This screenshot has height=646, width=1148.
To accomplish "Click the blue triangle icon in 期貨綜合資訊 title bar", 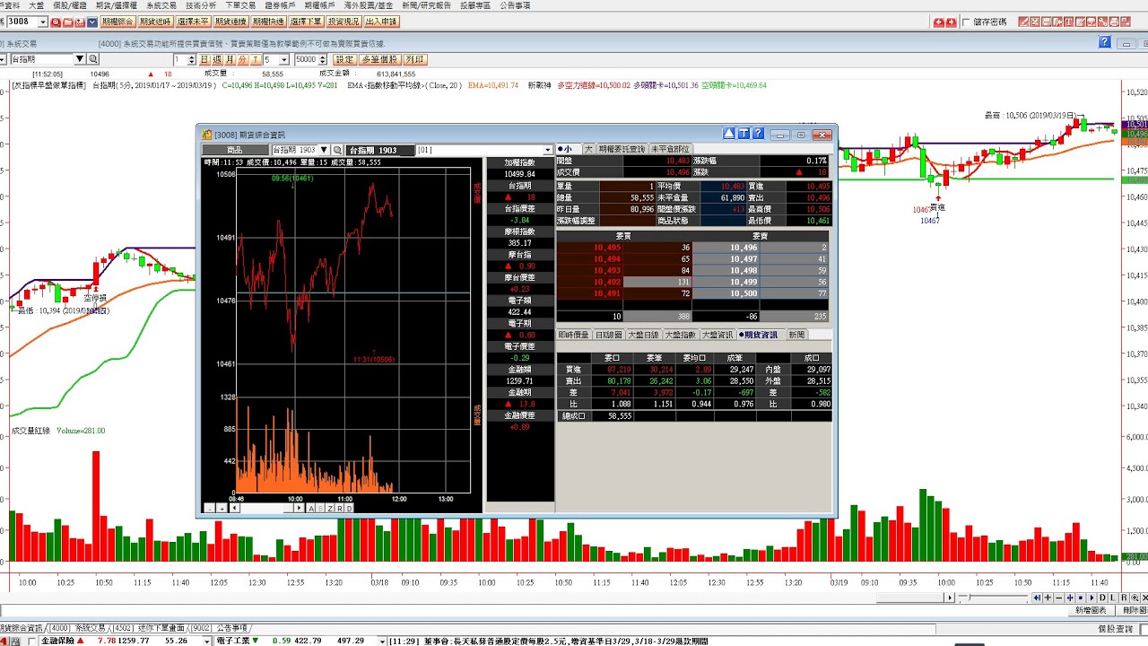I will (729, 134).
